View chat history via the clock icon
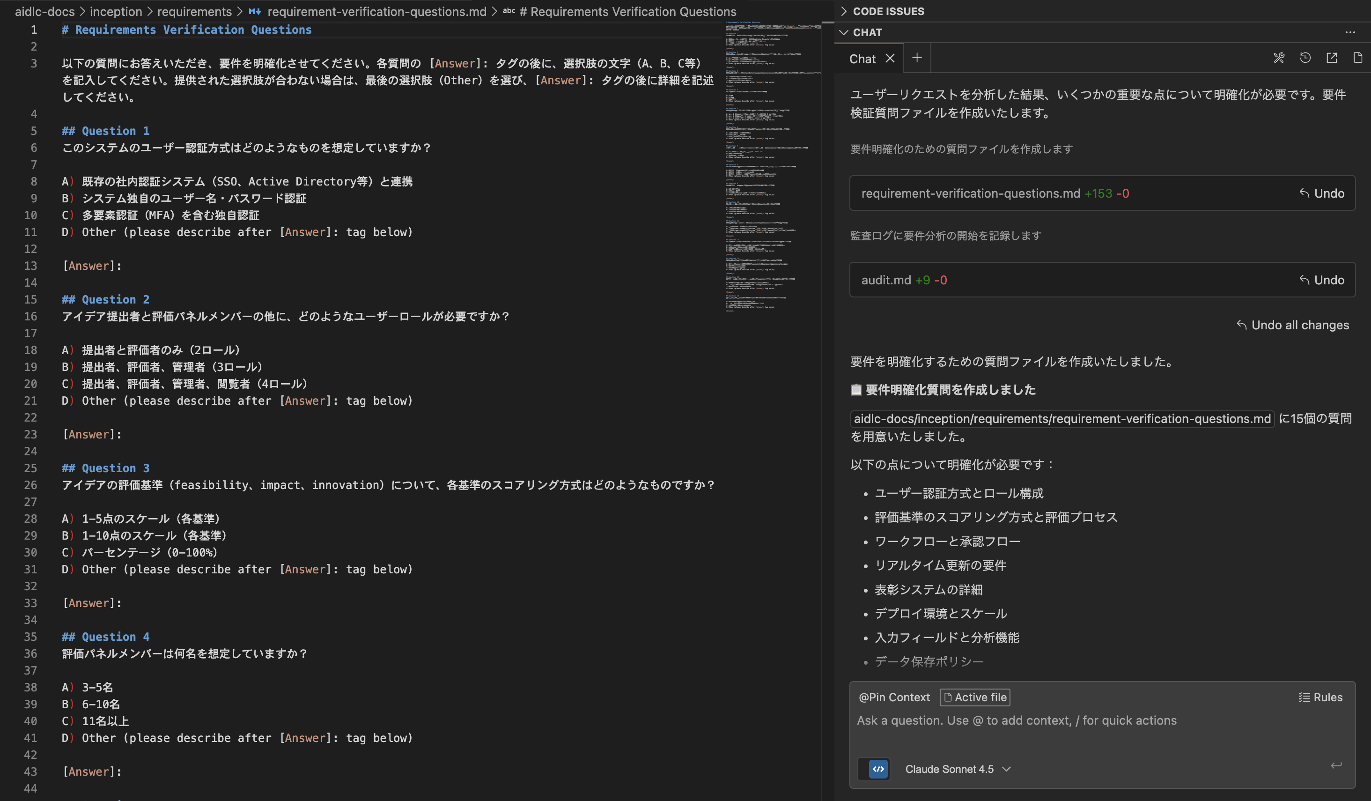 (x=1306, y=58)
